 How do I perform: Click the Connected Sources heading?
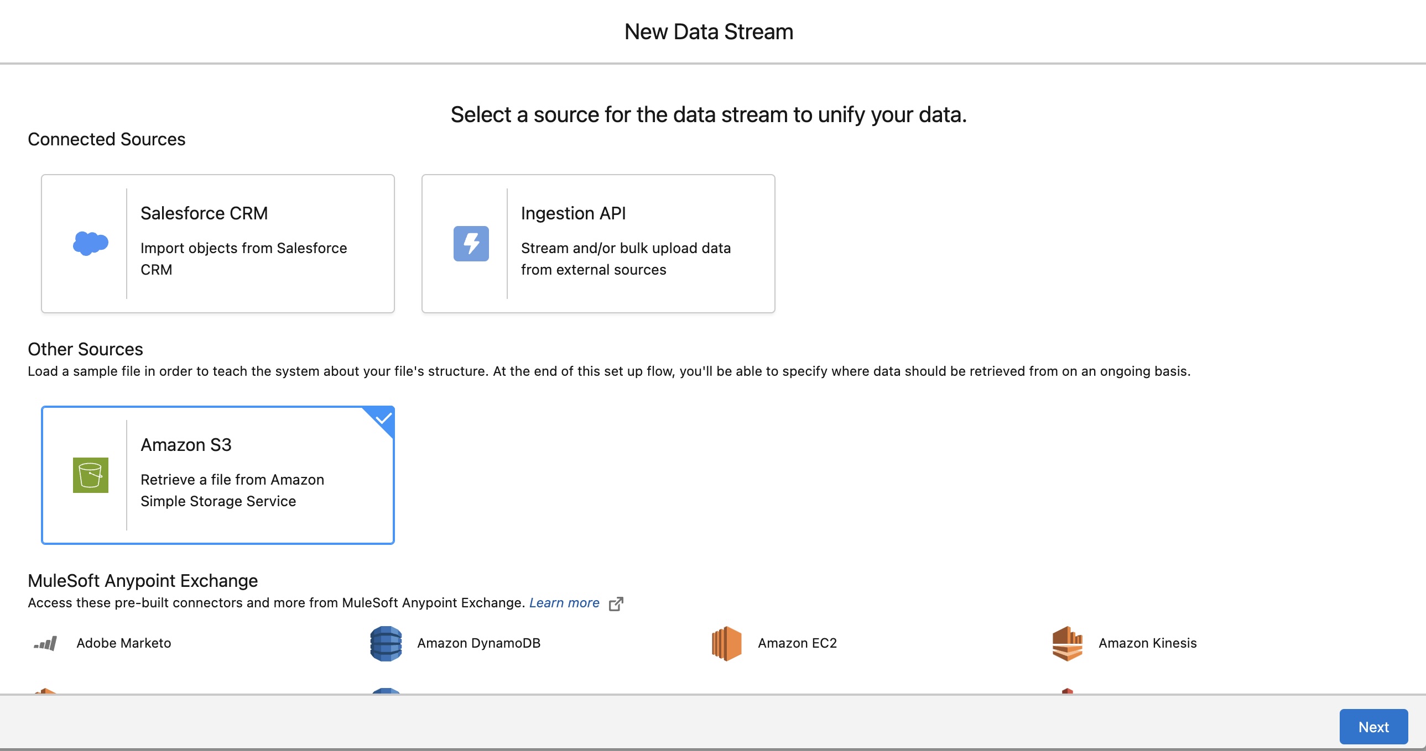(x=107, y=139)
